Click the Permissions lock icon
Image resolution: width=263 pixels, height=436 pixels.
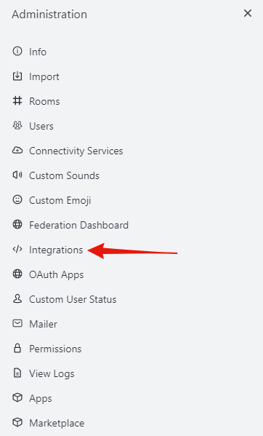coord(17,349)
